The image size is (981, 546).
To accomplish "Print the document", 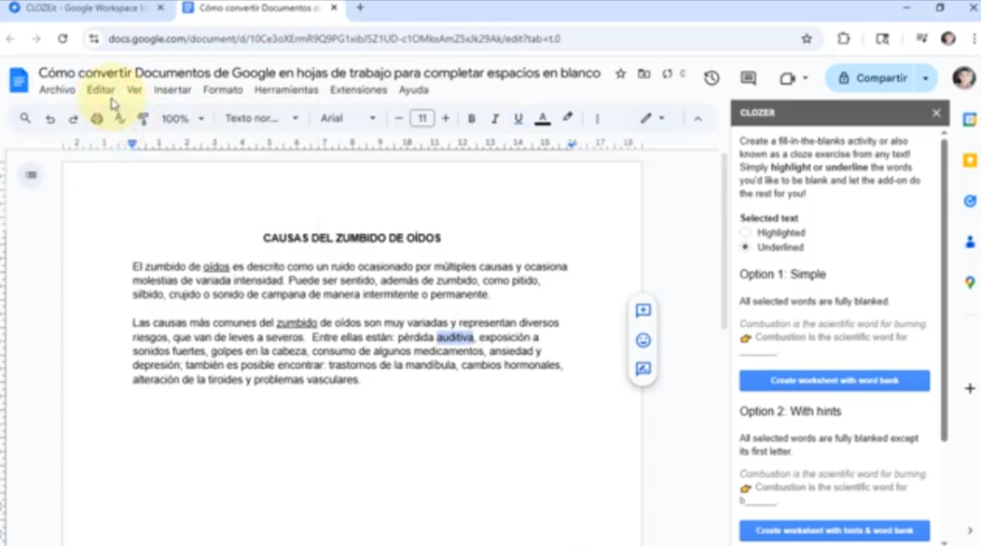I will tap(96, 119).
